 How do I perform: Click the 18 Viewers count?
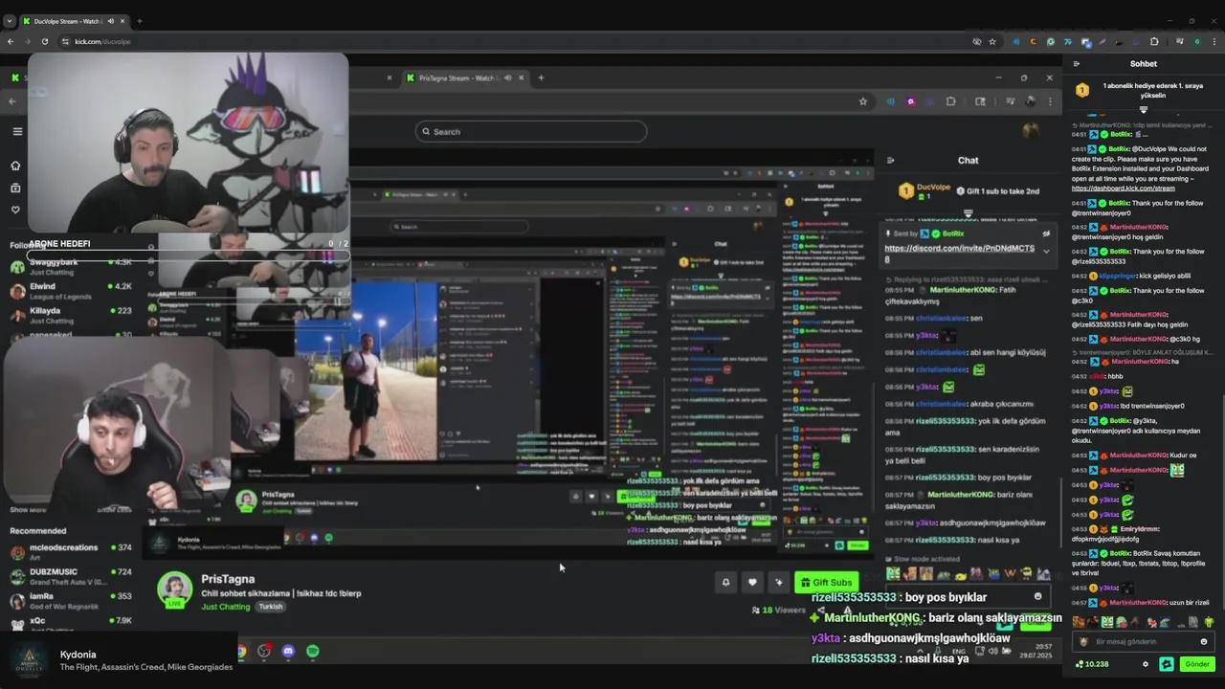(x=779, y=610)
